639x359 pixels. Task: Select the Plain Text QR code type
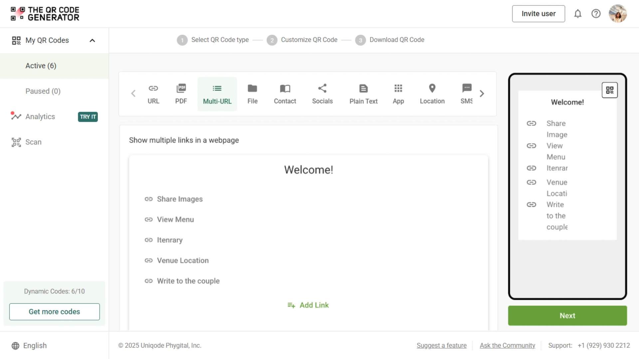coord(363,94)
